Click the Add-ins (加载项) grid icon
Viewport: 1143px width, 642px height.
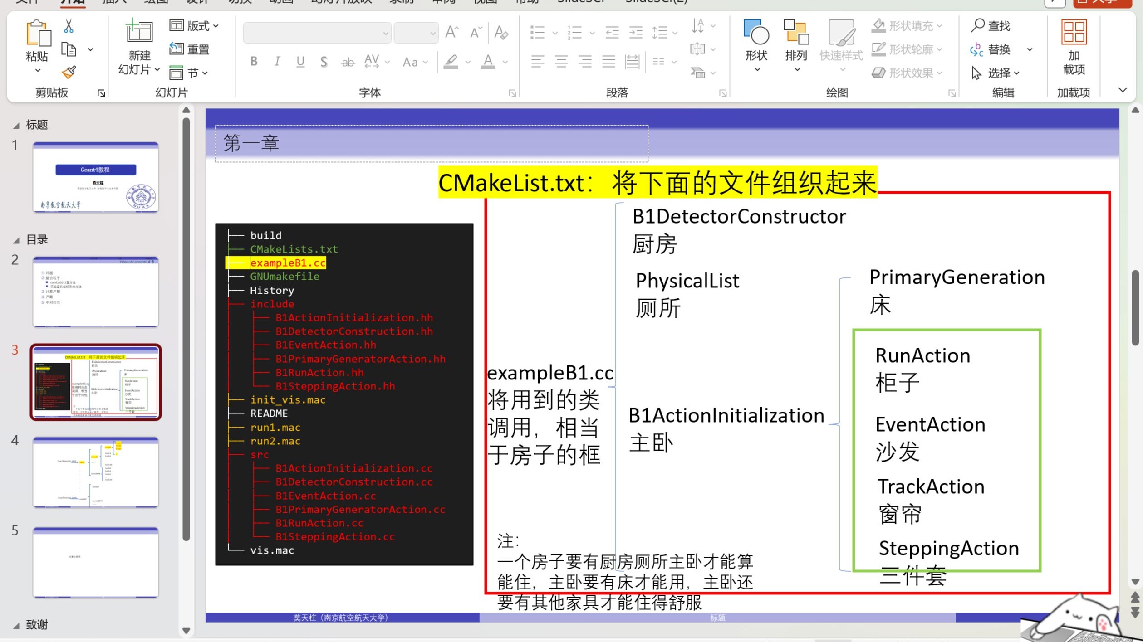coord(1074,33)
